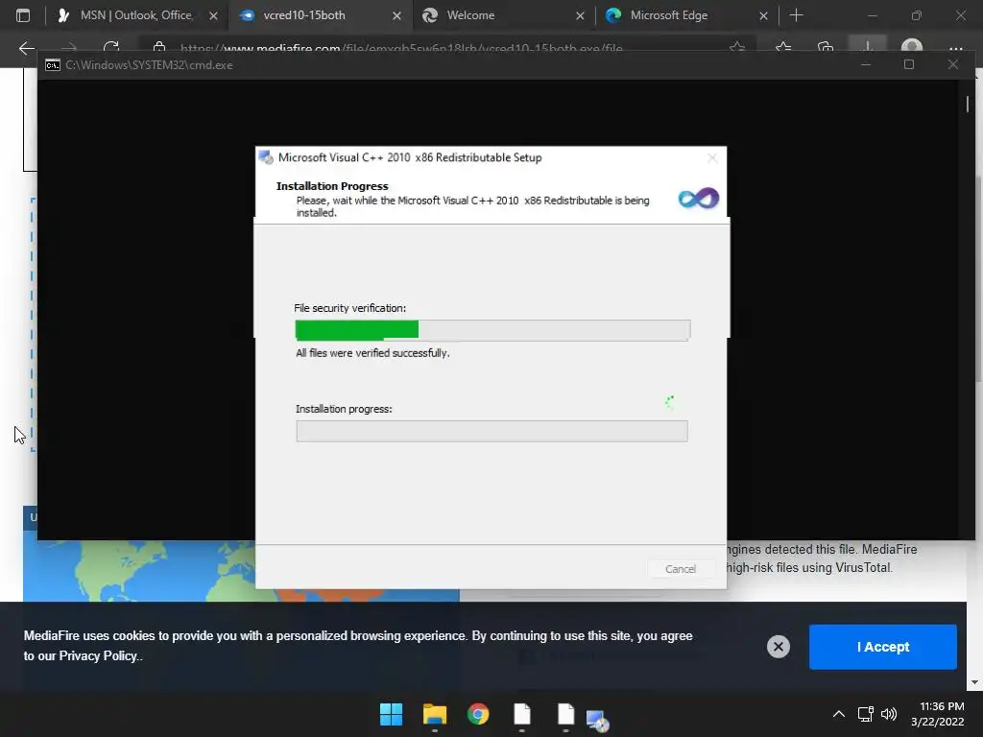Image resolution: width=983 pixels, height=737 pixels.
Task: Click the 'Installation Progress' heading
Action: pos(332,186)
